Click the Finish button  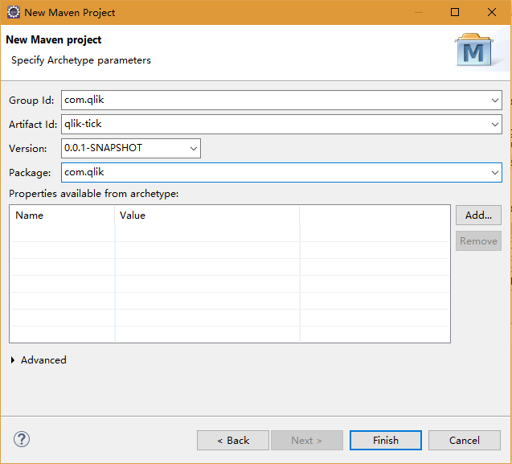tap(386, 441)
